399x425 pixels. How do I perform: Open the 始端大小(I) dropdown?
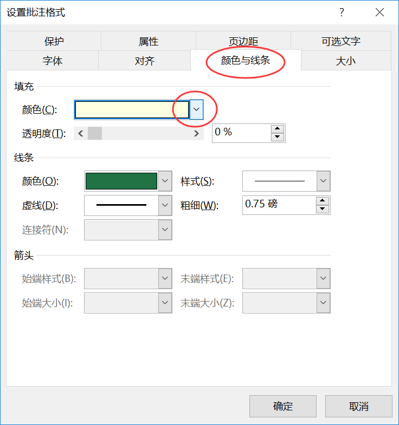click(x=165, y=303)
